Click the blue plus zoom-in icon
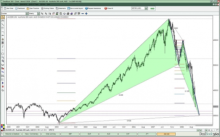This screenshot has width=220, height=137. click(x=86, y=14)
